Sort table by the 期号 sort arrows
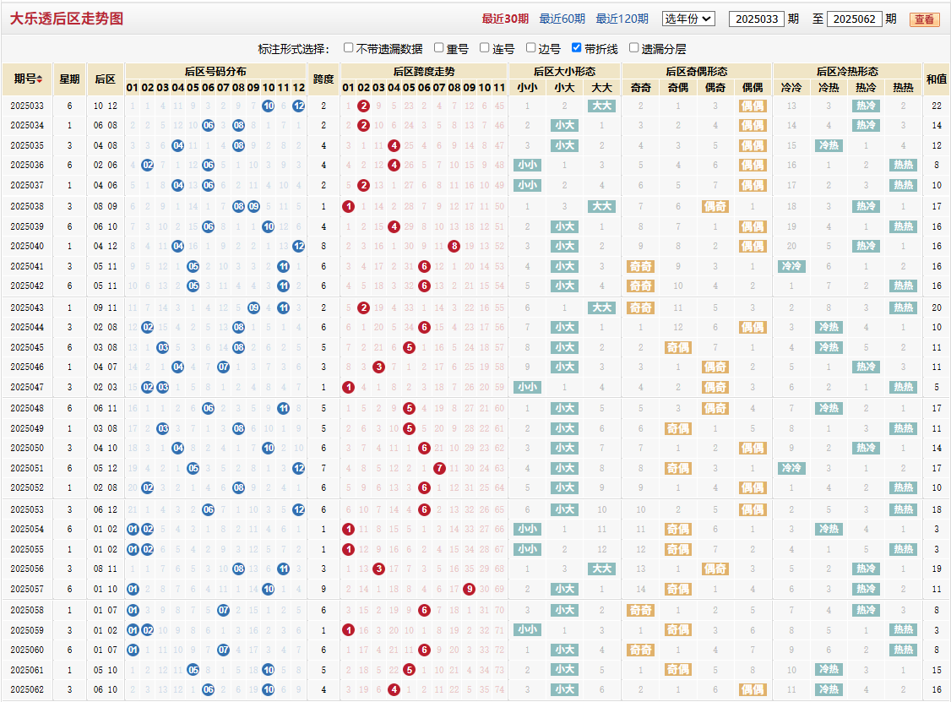This screenshot has height=702, width=951. [40, 79]
